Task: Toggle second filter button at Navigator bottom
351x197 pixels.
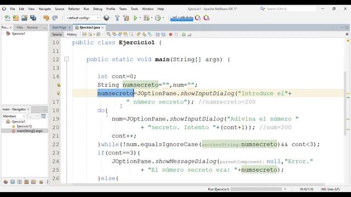Action: [13, 182]
